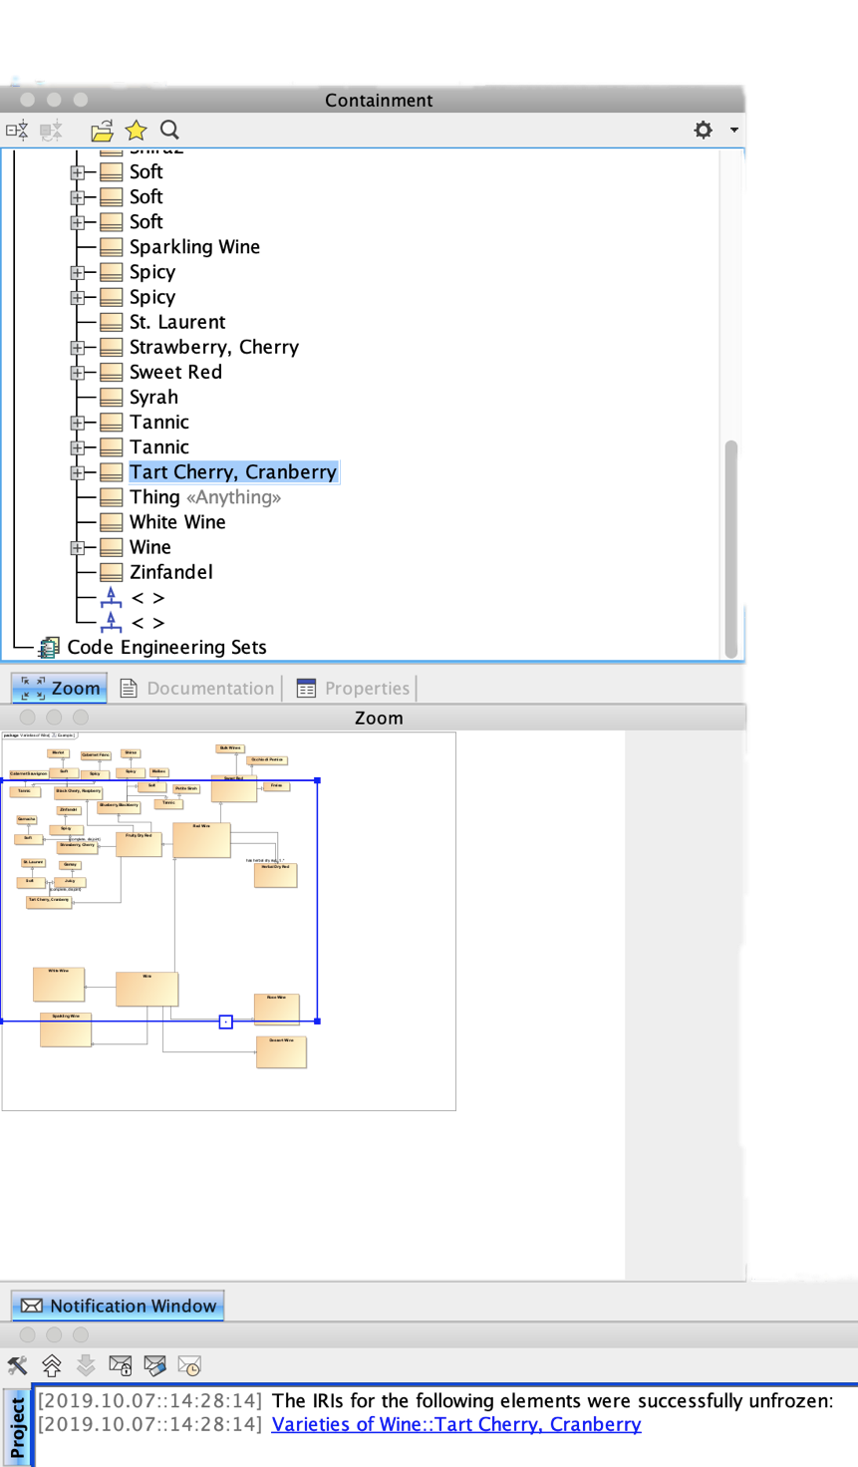Click the White Wine box in Zoom preview
Image resolution: width=858 pixels, height=1467 pixels.
tap(59, 985)
